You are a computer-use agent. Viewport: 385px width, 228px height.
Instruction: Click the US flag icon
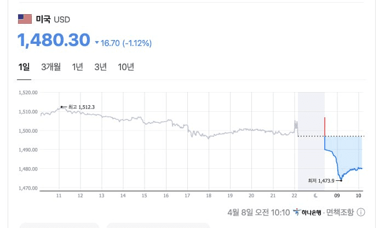[x=25, y=20]
